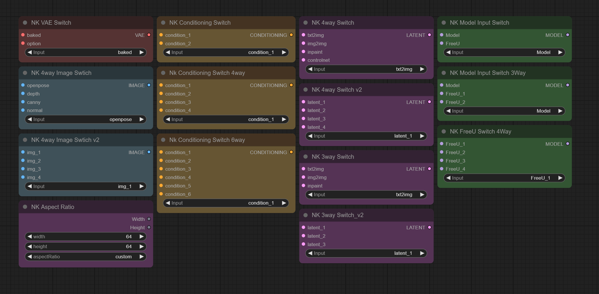Image resolution: width=599 pixels, height=294 pixels.
Task: Click the controlnet input port on NK 4way Switch
Action: pos(303,60)
